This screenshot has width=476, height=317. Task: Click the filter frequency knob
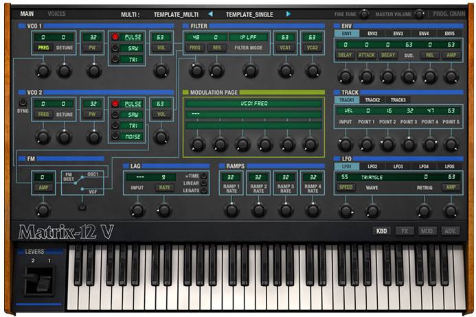pos(196,71)
